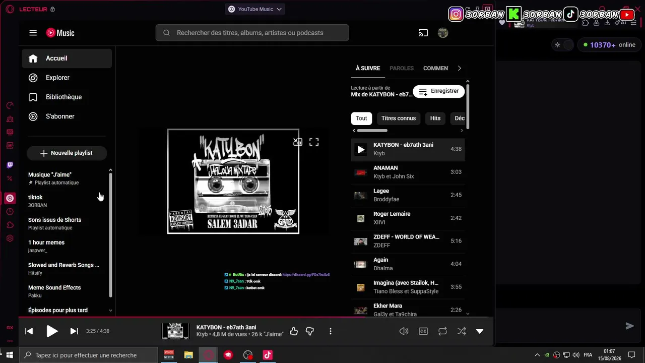Open the YouTube Music hamburger menu
The image size is (645, 363).
(x=33, y=33)
